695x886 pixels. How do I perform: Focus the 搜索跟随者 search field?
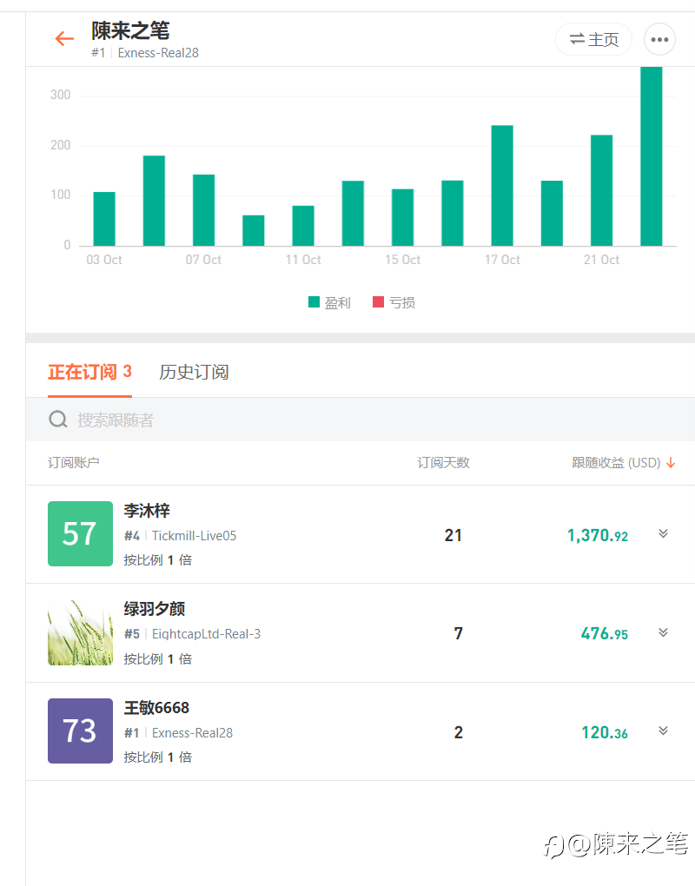pyautogui.click(x=361, y=420)
